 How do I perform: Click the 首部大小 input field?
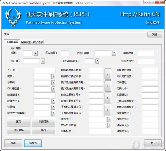coord(97,120)
